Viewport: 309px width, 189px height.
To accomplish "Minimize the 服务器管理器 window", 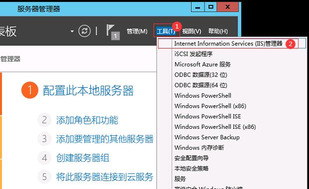I will click(198, 8).
